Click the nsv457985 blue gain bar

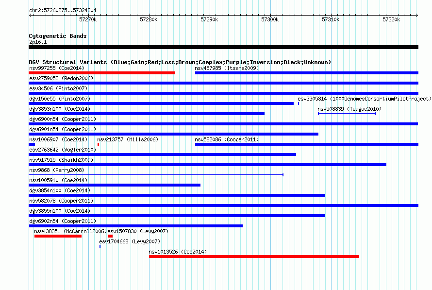[x=307, y=73]
